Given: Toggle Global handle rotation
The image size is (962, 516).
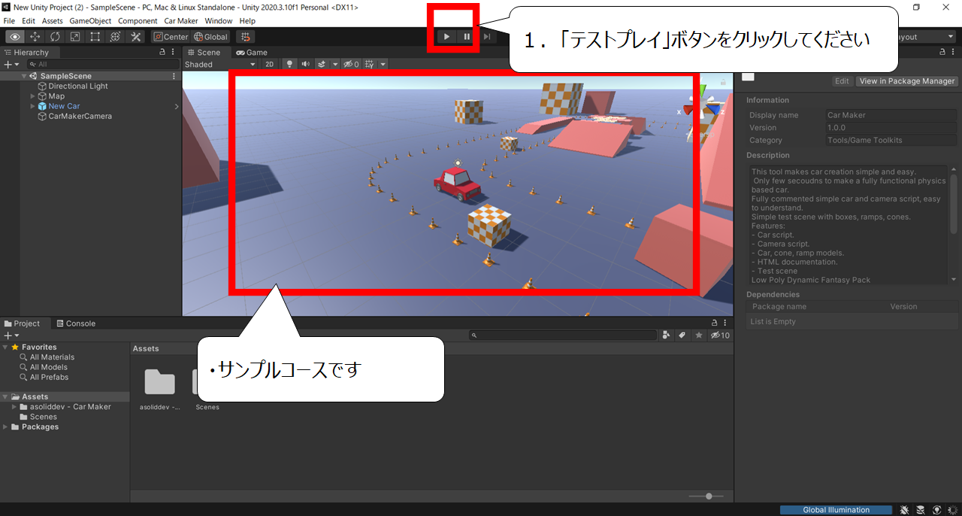Looking at the screenshot, I should point(210,37).
